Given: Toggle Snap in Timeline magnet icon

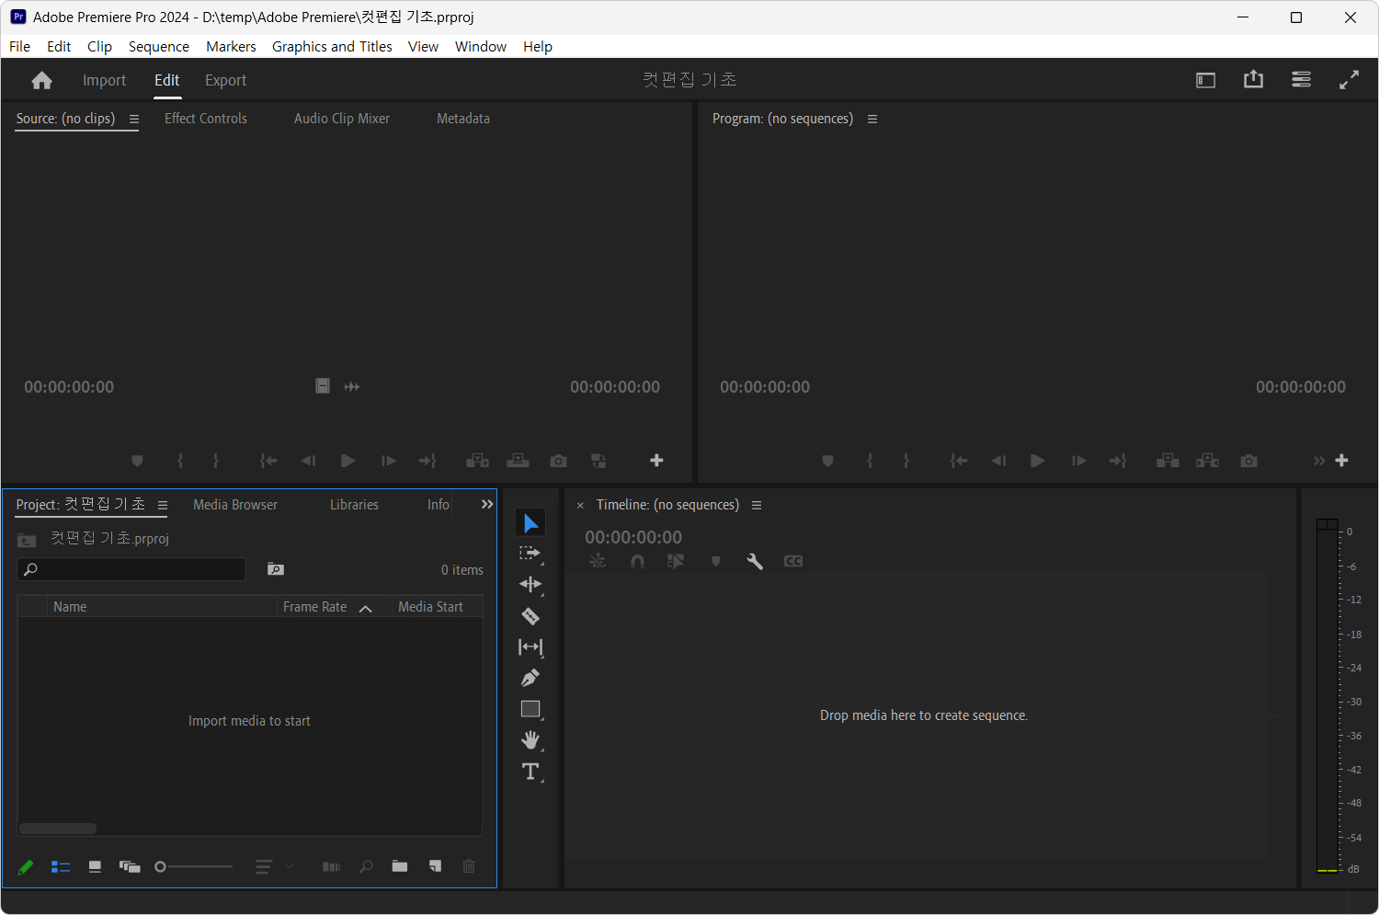Looking at the screenshot, I should tap(637, 561).
